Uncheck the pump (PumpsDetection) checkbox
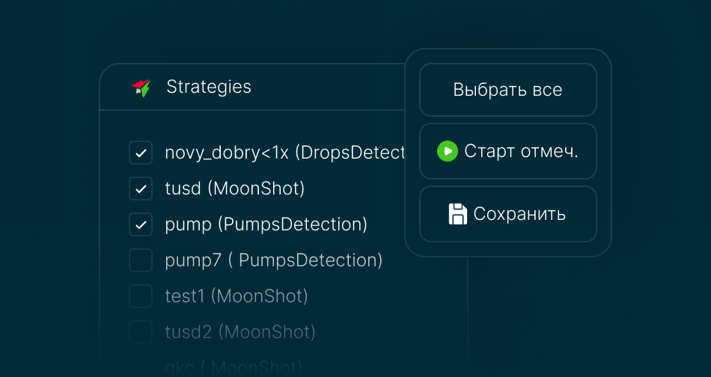 pos(141,224)
